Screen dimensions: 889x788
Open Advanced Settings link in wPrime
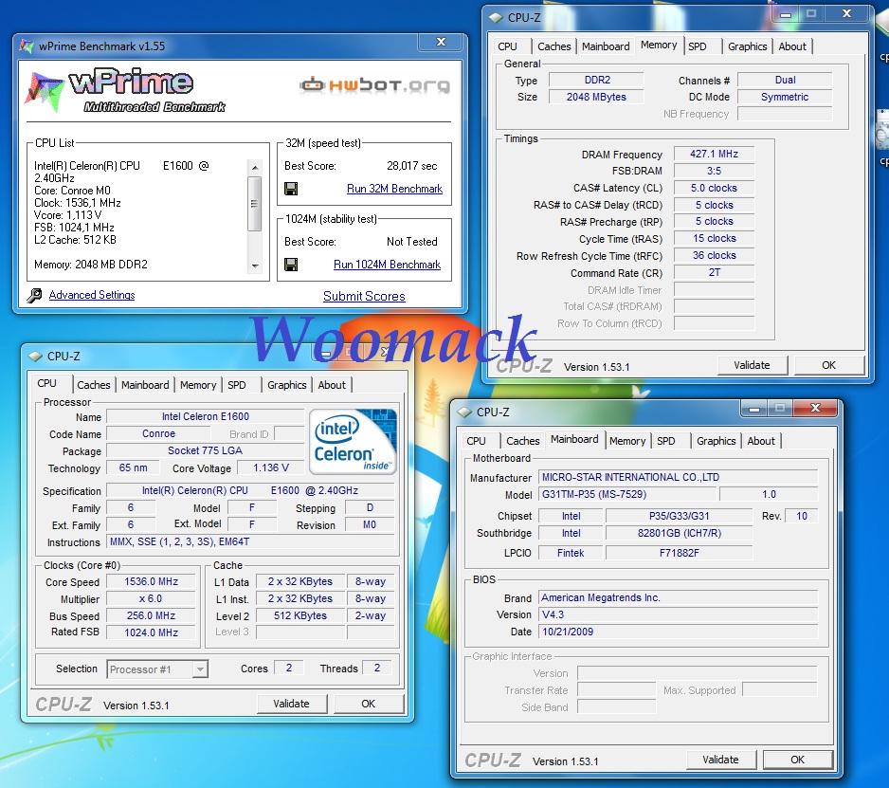92,295
